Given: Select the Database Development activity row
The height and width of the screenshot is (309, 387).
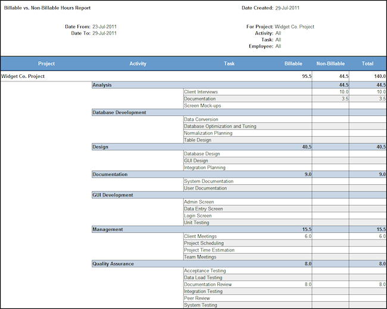Looking at the screenshot, I should (x=239, y=113).
